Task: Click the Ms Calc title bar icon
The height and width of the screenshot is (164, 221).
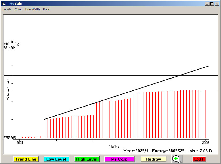Action: [x=4, y=4]
